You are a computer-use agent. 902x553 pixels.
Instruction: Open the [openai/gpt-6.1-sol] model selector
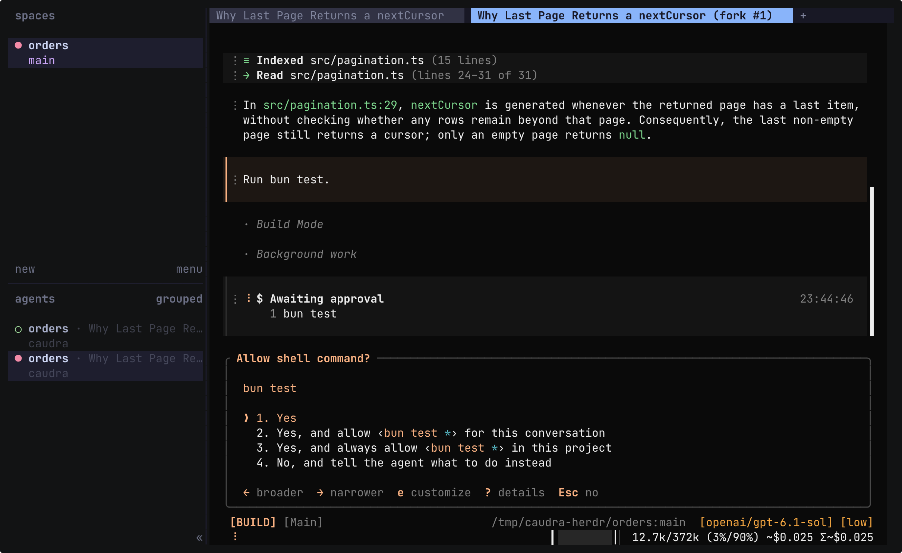pyautogui.click(x=766, y=522)
